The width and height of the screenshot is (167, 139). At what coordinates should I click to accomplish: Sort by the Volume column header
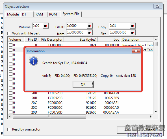[x=16, y=39]
